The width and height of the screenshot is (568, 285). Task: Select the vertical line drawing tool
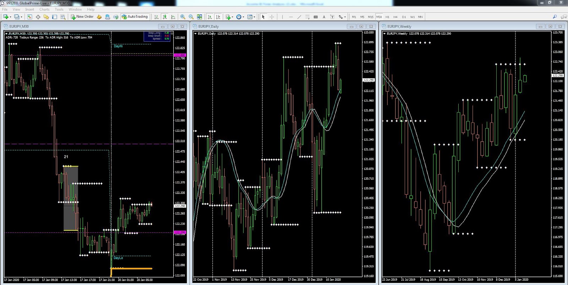pyautogui.click(x=282, y=17)
